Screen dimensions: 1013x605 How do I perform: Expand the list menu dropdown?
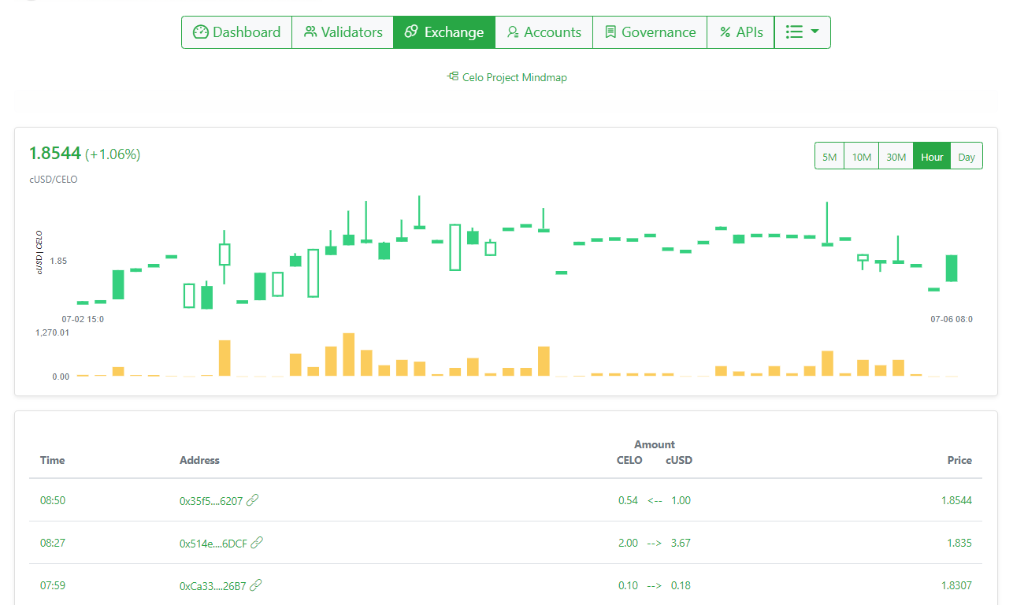(802, 32)
